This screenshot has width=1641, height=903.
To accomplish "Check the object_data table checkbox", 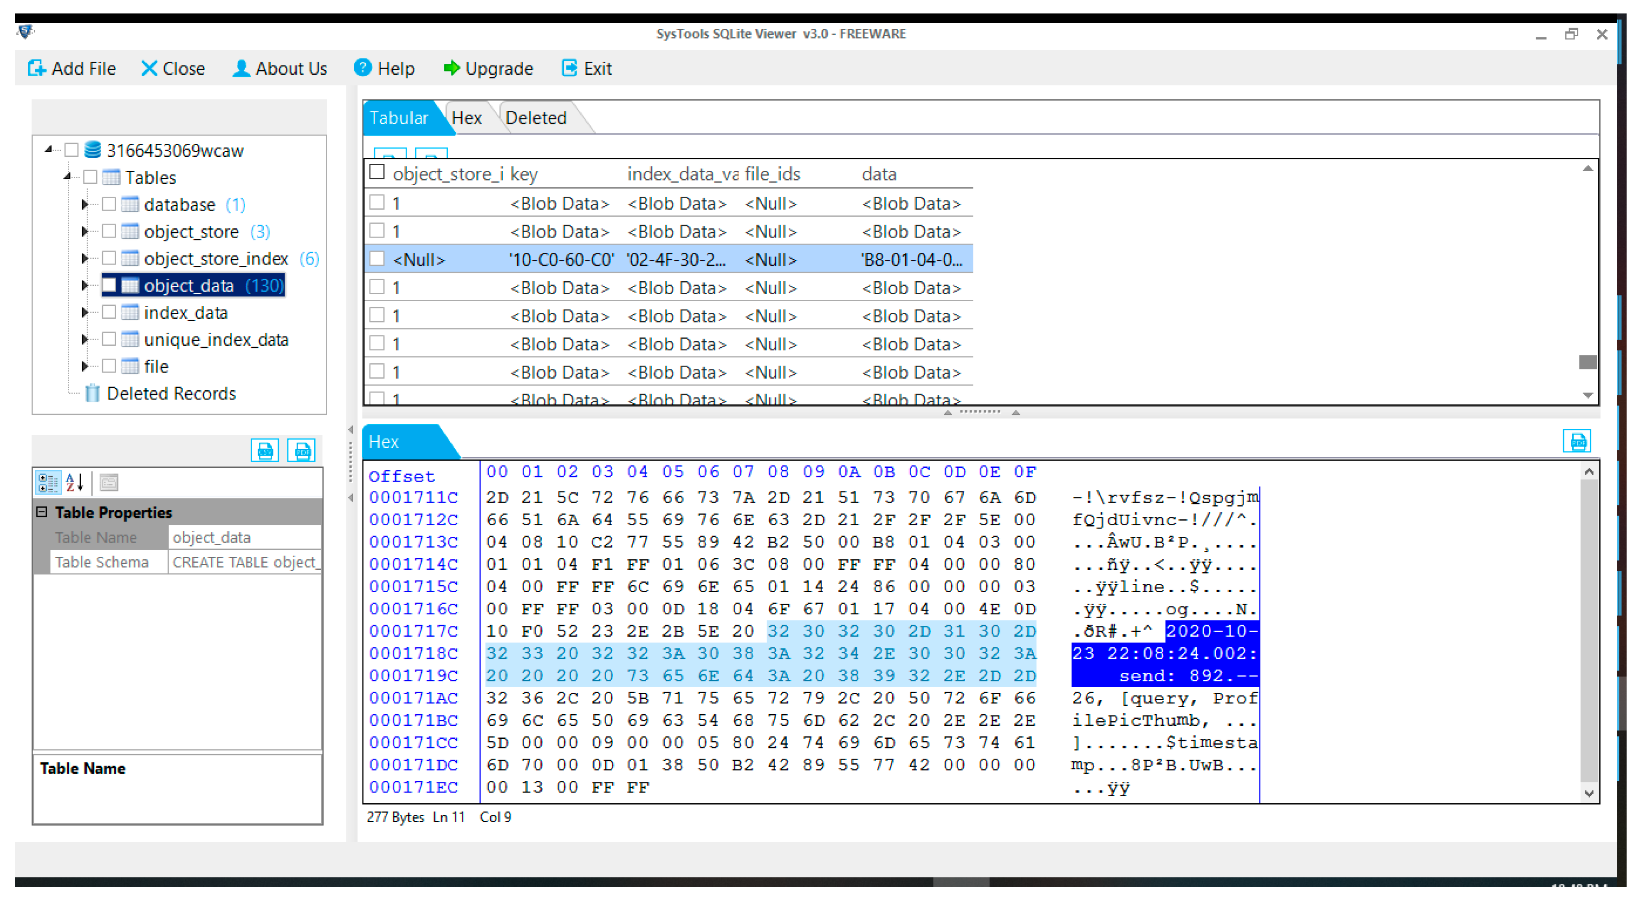I will [110, 285].
